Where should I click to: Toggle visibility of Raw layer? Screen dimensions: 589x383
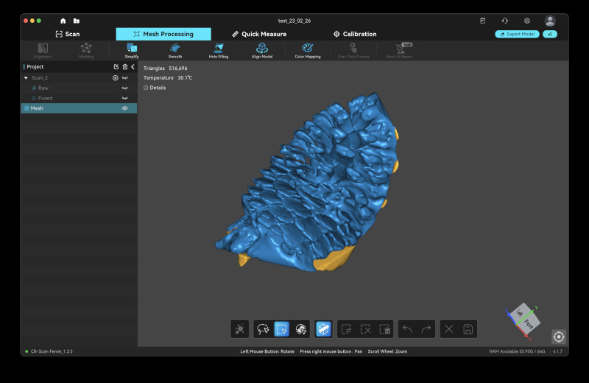click(x=124, y=88)
